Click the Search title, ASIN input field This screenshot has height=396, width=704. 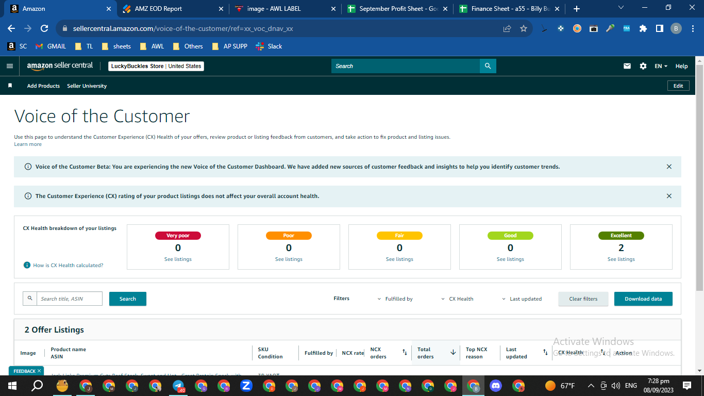coord(69,299)
